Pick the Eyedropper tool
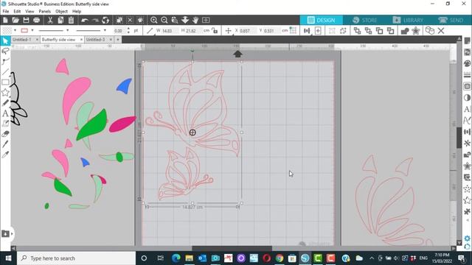 tap(5, 155)
